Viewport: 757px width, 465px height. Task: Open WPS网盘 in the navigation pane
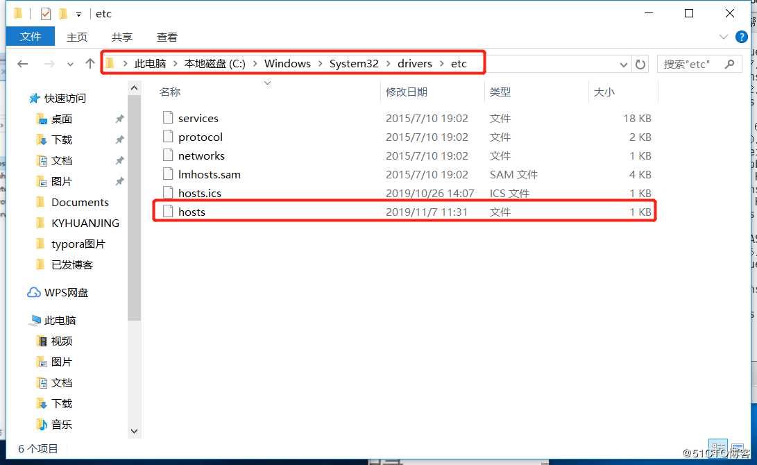(x=66, y=293)
